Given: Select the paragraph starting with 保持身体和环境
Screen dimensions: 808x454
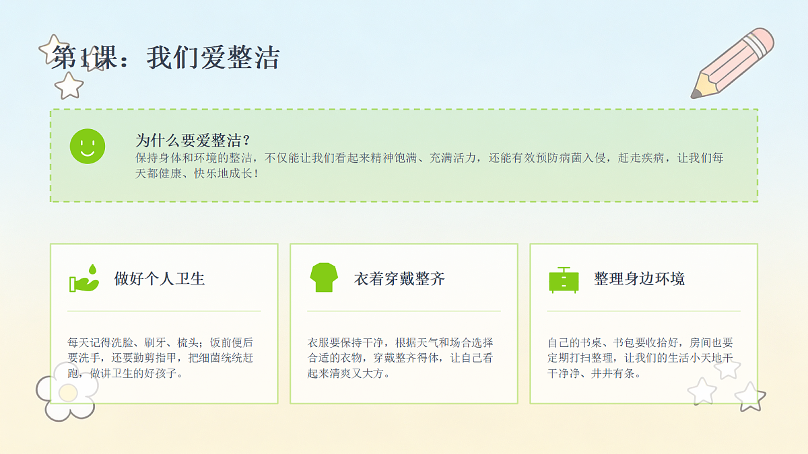Looking at the screenshot, I should 430,165.
